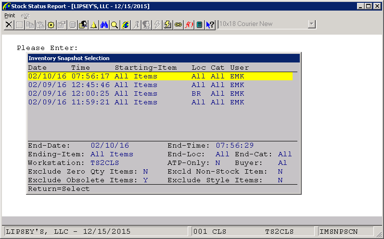Click the Inventory Snapshot Selection title bar
This screenshot has width=384, height=239.
point(164,58)
